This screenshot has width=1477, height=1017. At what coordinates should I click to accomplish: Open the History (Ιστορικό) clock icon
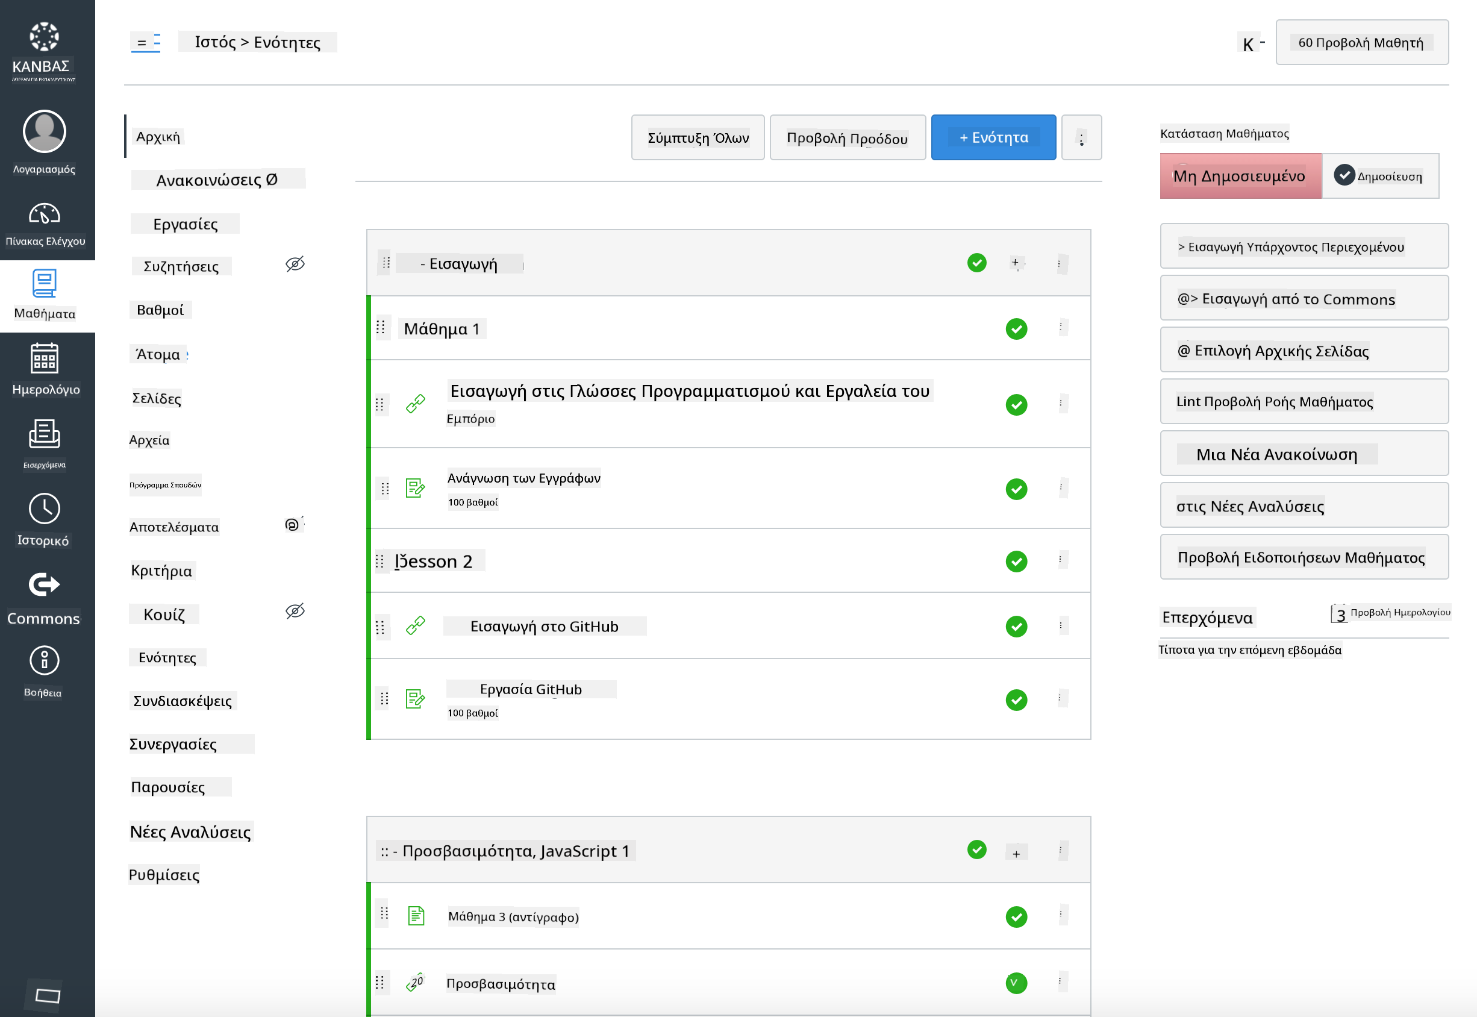(44, 509)
